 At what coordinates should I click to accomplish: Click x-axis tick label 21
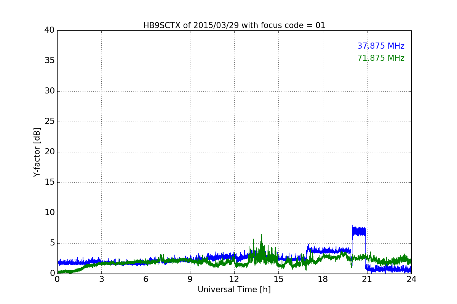click(367, 279)
